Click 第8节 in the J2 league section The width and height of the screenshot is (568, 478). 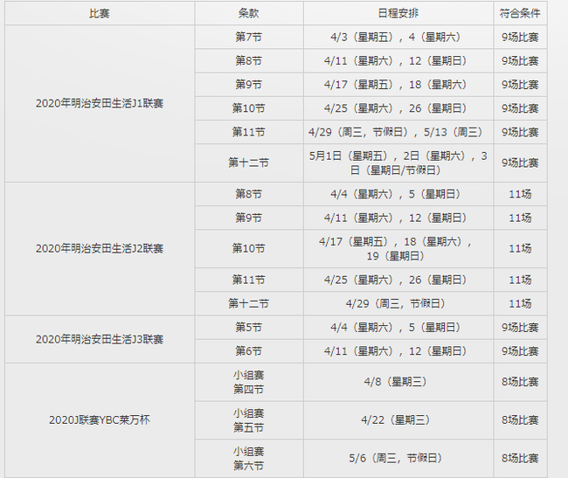coord(249,194)
